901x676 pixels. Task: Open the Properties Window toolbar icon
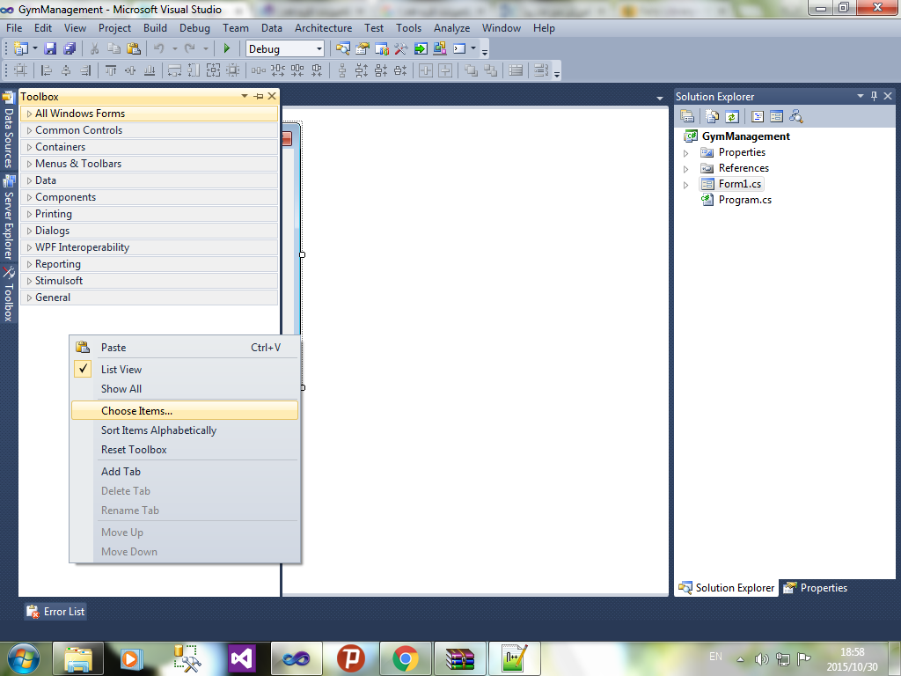[362, 49]
